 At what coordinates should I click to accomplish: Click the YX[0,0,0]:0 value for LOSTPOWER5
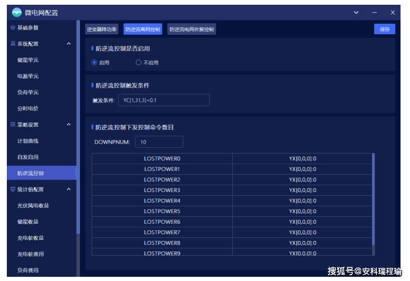(303, 211)
